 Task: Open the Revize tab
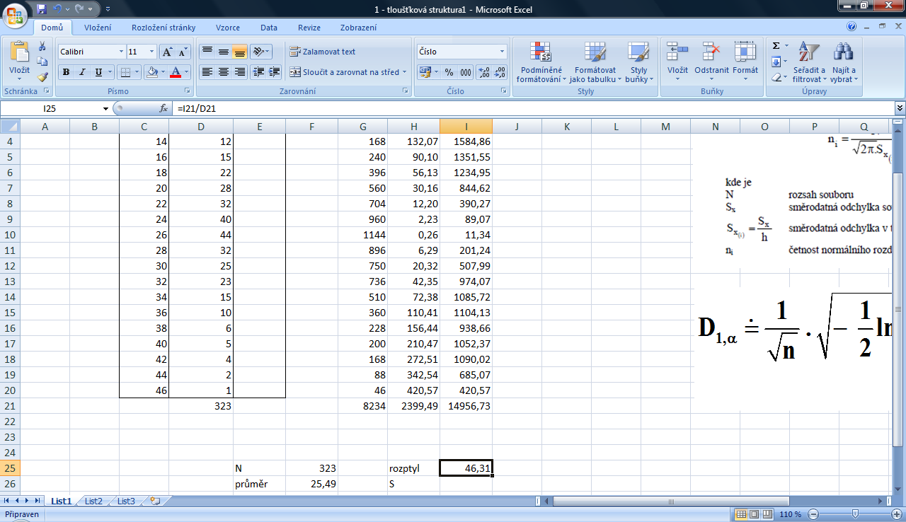309,28
